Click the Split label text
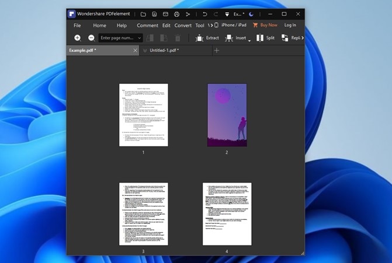Viewport: 392px width, 263px height. tap(270, 38)
